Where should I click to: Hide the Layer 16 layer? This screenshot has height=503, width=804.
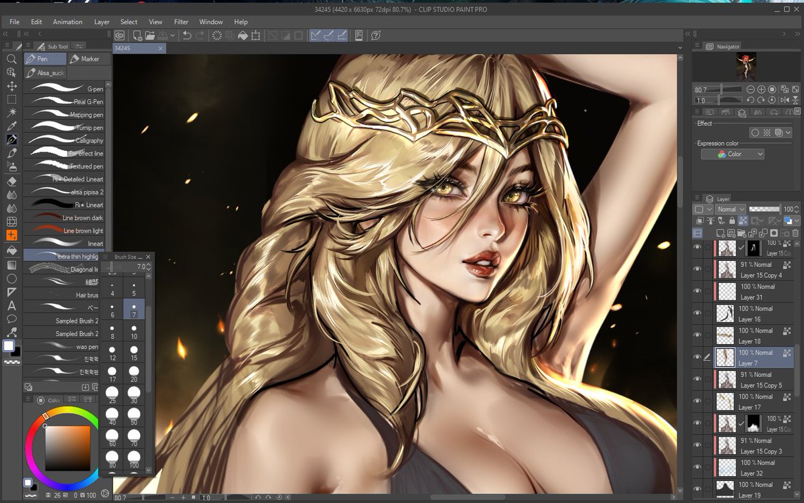pos(697,313)
